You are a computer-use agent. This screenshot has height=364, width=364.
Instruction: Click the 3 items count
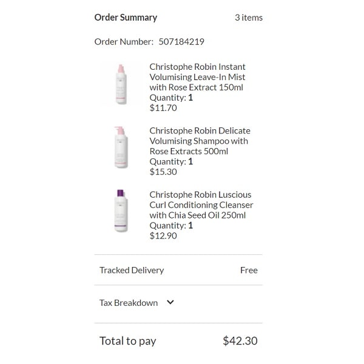[x=249, y=18]
